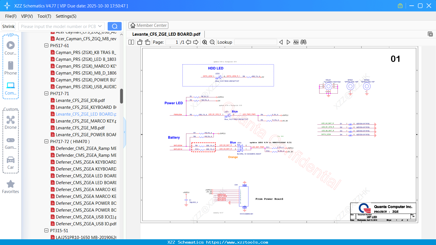Collapse the PT315-51 folder node
Viewport: 436px width, 245px height.
click(46, 230)
